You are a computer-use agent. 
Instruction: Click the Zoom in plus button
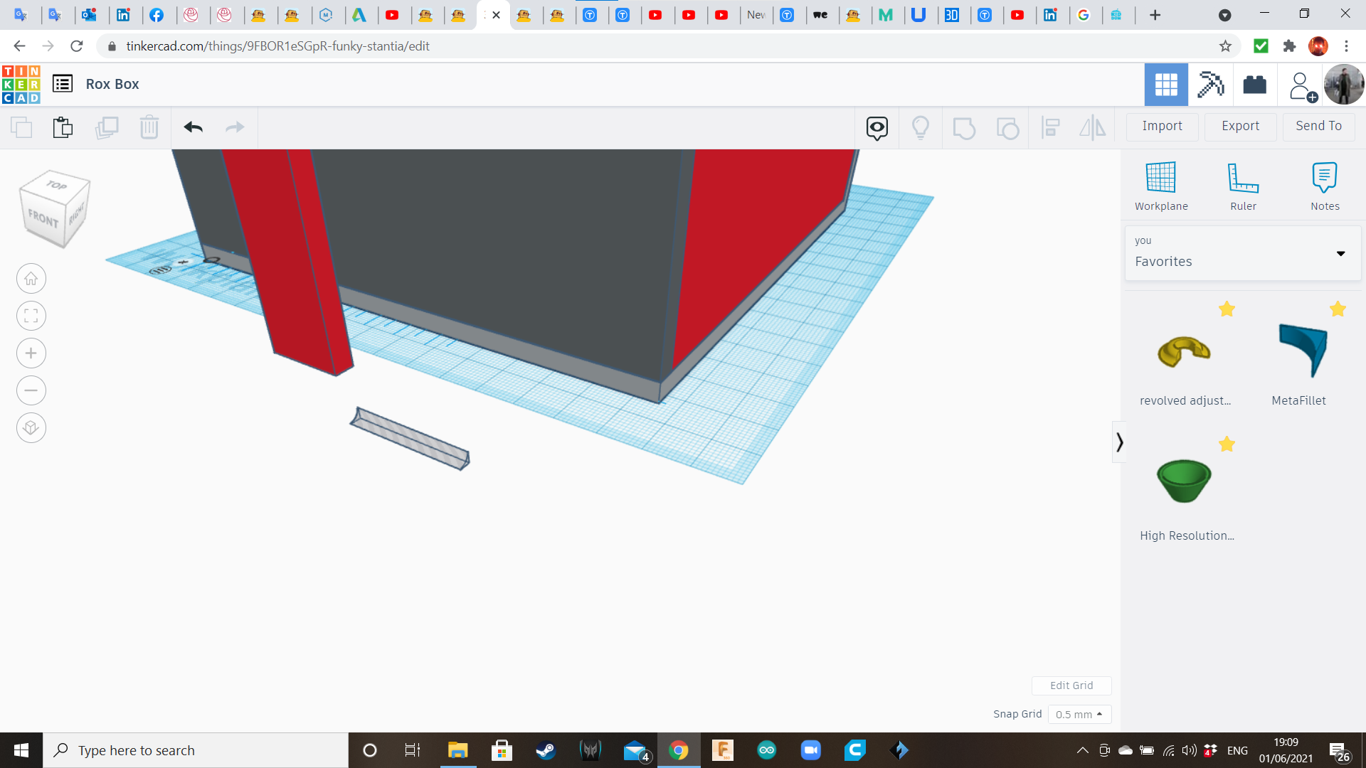(x=31, y=353)
